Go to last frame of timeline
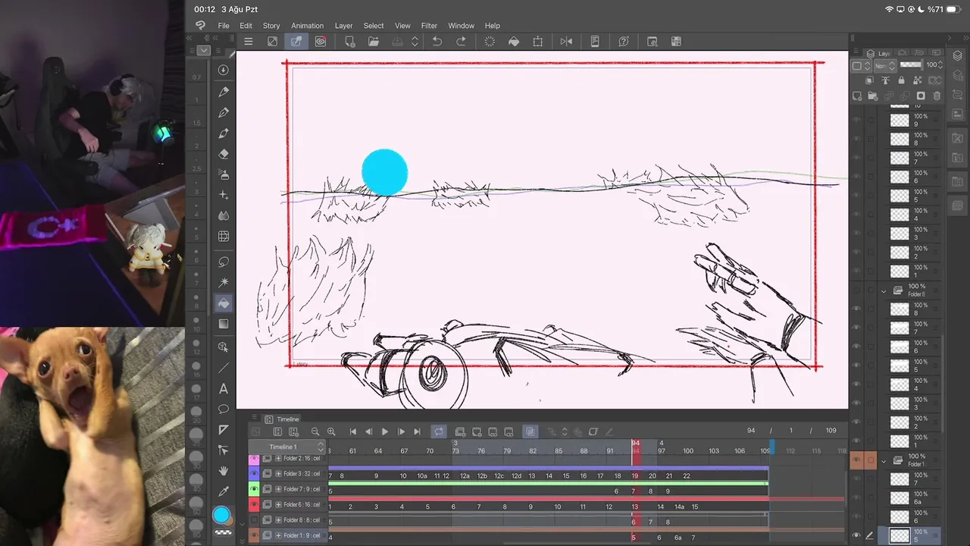Image resolution: width=970 pixels, height=546 pixels. (417, 431)
